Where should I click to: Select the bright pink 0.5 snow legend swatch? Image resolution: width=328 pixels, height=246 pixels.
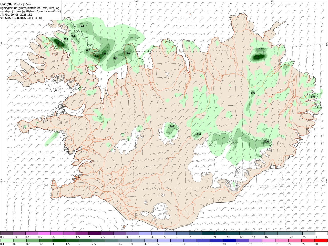point(44,233)
